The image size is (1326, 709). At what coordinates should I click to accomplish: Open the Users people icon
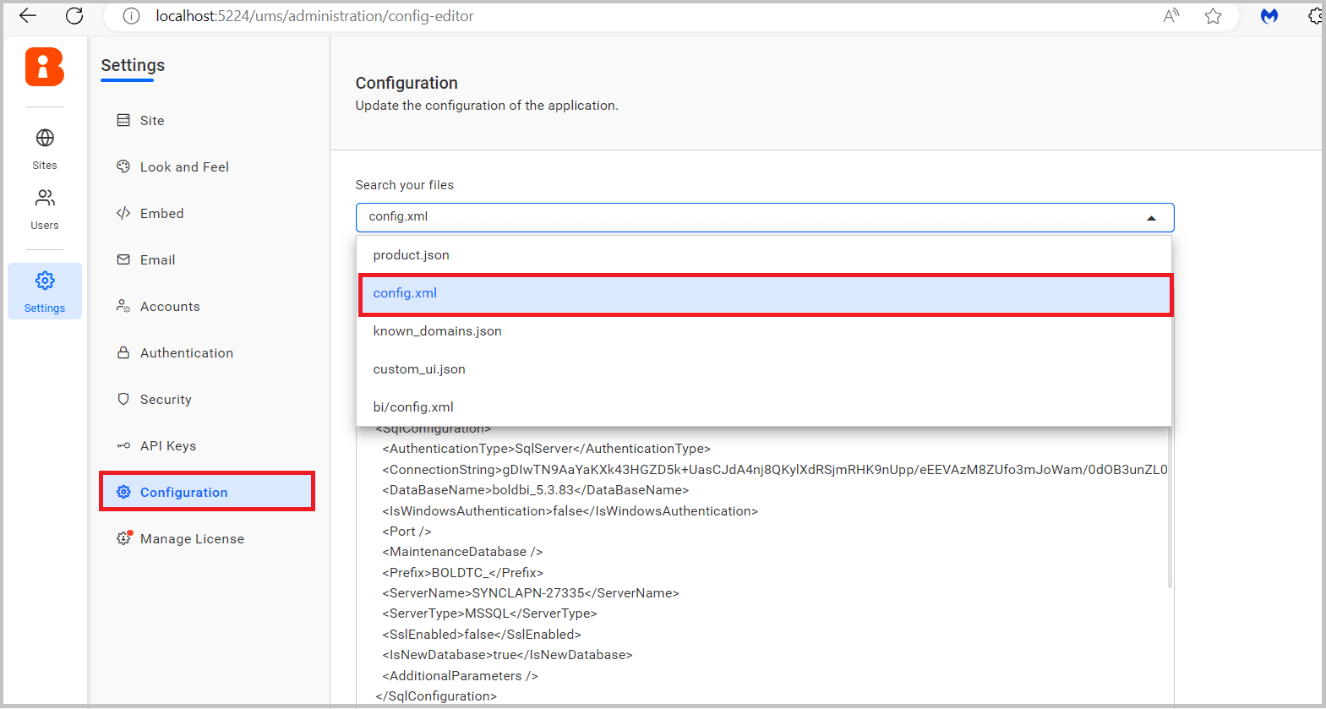[x=45, y=198]
